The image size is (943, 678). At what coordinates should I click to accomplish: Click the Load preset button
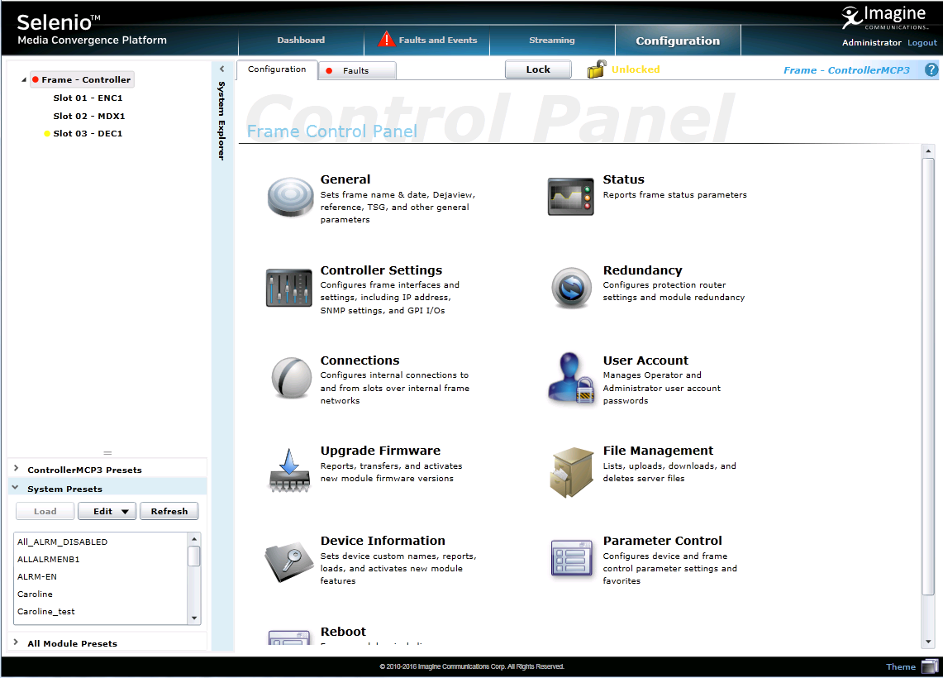45,511
